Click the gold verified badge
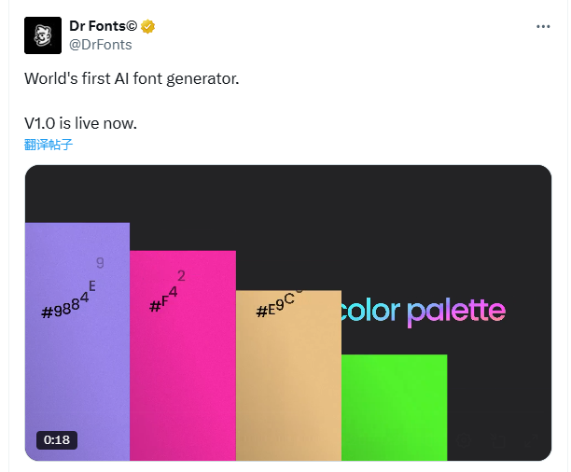The width and height of the screenshot is (571, 472). pos(148,25)
